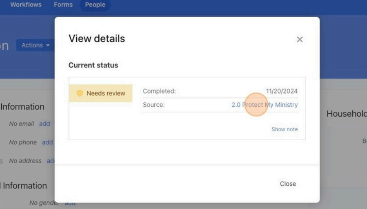Switch to the Workflows tab
The width and height of the screenshot is (367, 209).
[x=26, y=5]
